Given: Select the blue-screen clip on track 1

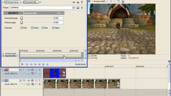Looking at the screenshot, I should coord(55,73).
